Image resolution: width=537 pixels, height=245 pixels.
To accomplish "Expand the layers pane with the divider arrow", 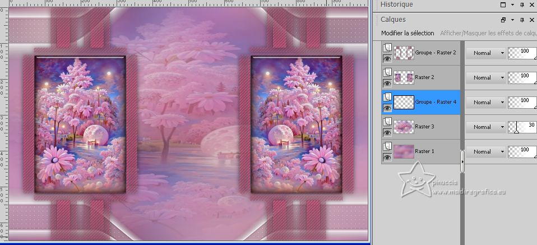I will tap(462, 161).
